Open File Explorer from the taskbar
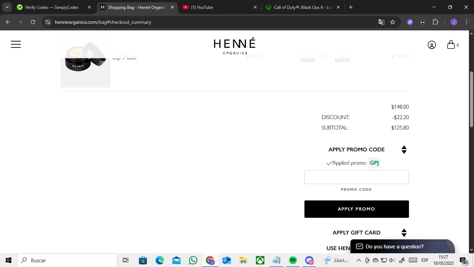The width and height of the screenshot is (474, 267). (243, 260)
